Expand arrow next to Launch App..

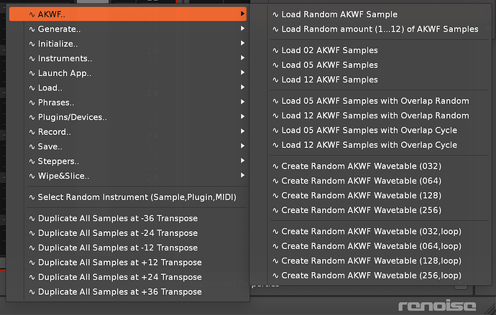coord(242,72)
